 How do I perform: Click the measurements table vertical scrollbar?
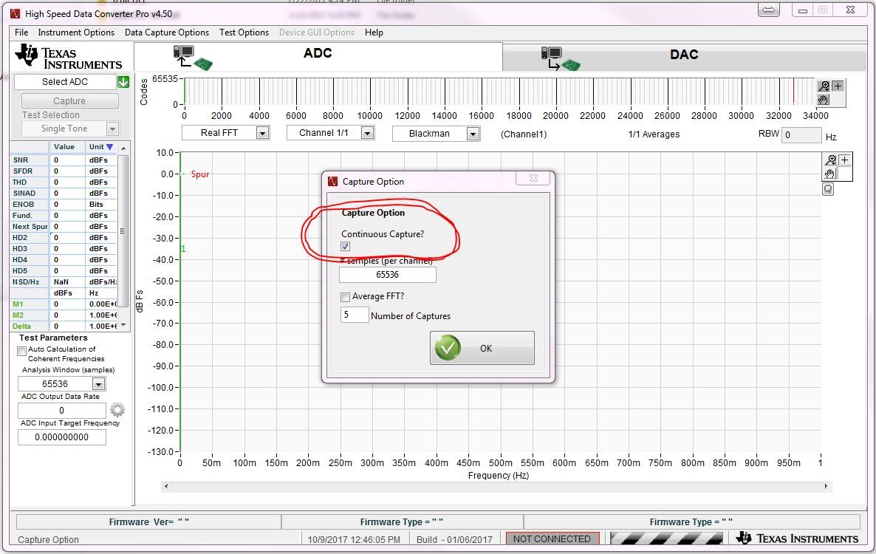point(123,236)
